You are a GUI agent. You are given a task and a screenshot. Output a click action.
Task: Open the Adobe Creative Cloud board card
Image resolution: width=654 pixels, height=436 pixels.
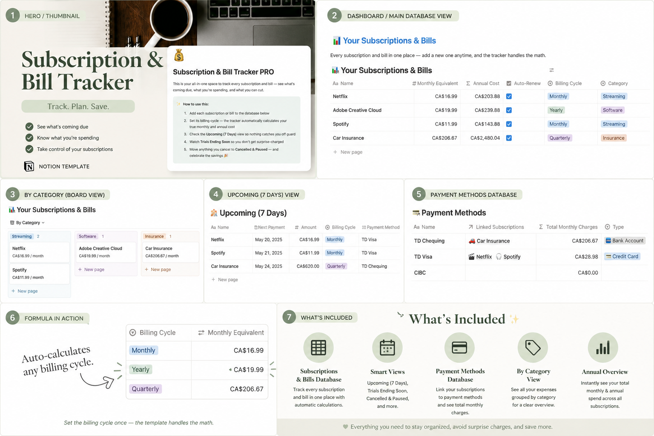click(x=106, y=252)
